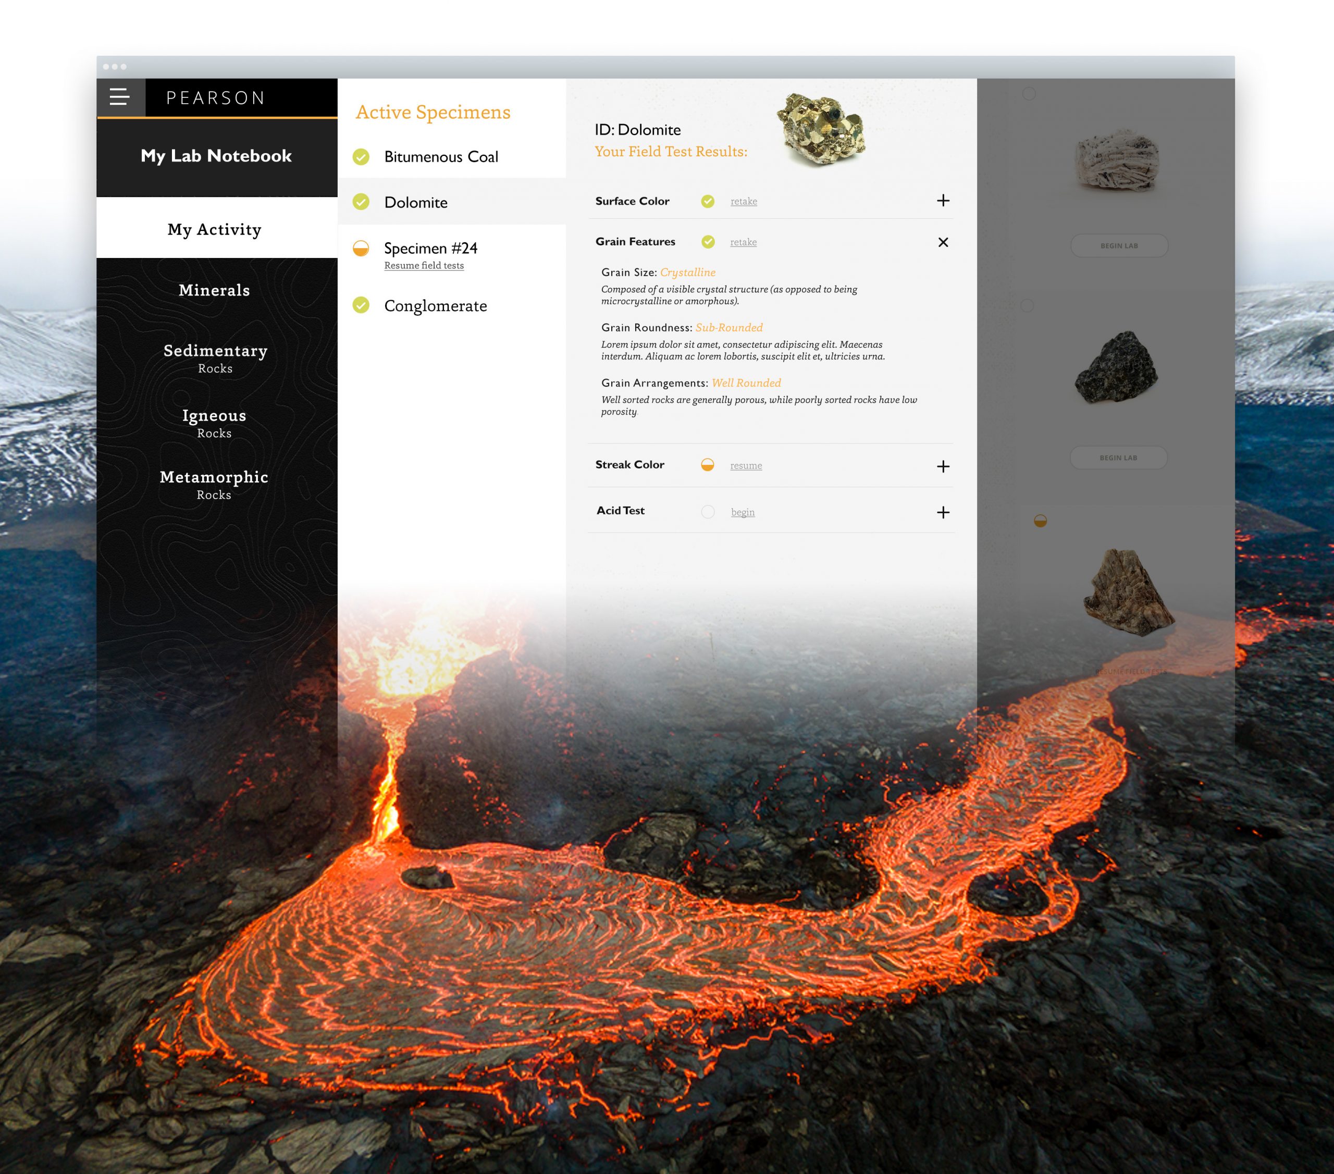Click Begin Lab under the white specimen
1334x1174 pixels.
pyautogui.click(x=1119, y=245)
